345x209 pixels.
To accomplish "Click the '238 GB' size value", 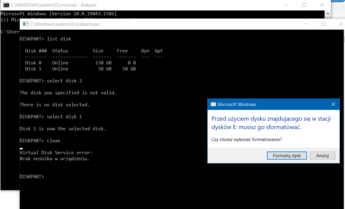I will pos(103,63).
